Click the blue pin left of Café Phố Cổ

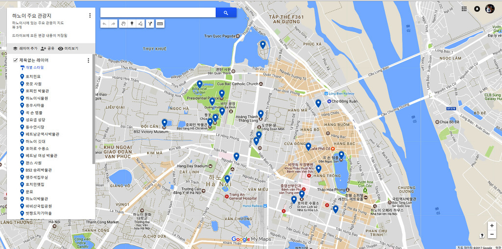[x=308, y=147]
